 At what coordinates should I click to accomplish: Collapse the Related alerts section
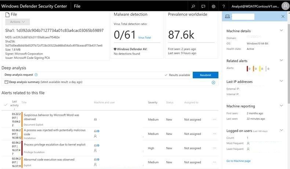(281, 60)
